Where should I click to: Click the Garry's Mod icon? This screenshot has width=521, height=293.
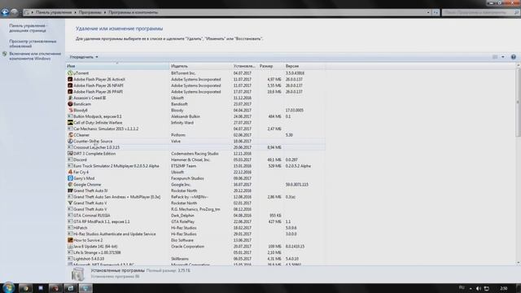pos(70,178)
